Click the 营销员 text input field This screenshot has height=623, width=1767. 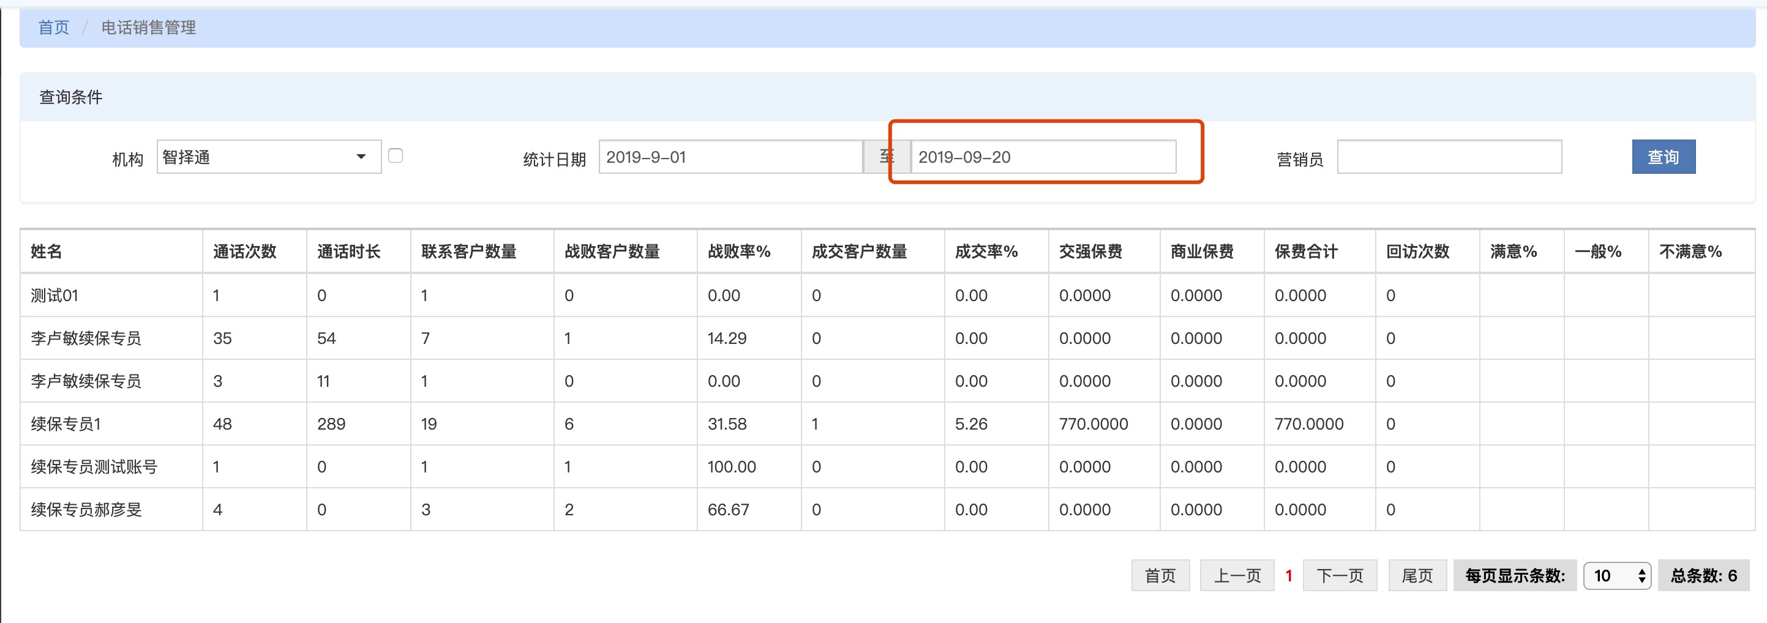click(1449, 157)
